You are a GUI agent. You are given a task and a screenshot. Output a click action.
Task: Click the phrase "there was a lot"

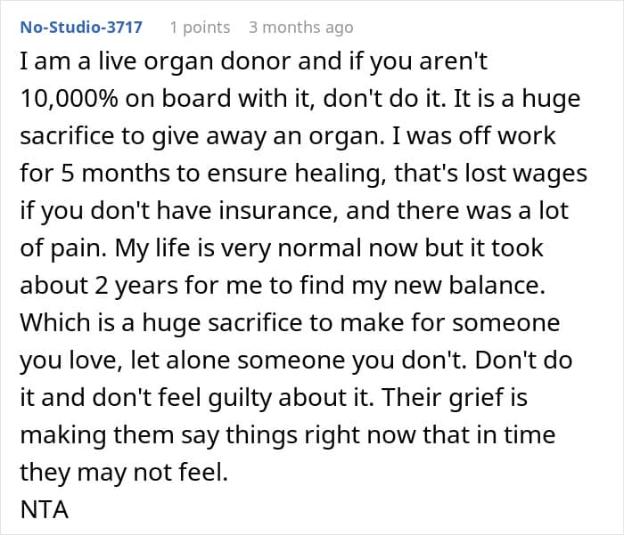click(482, 211)
